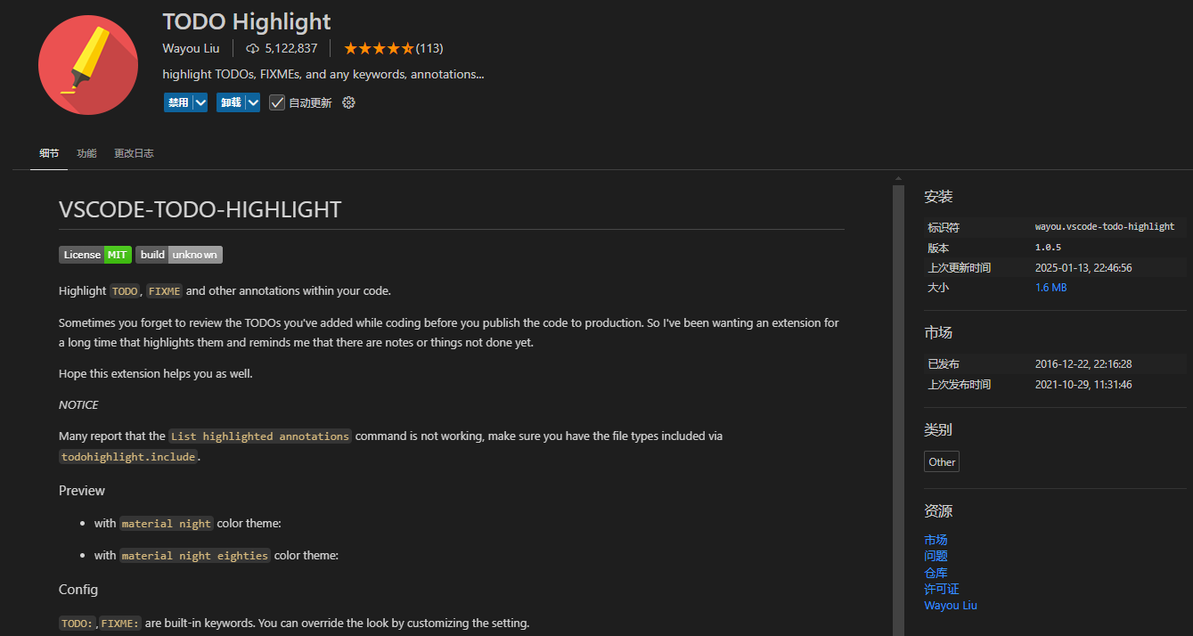Click the orange star rating icons
The width and height of the screenshot is (1193, 636).
tap(379, 48)
